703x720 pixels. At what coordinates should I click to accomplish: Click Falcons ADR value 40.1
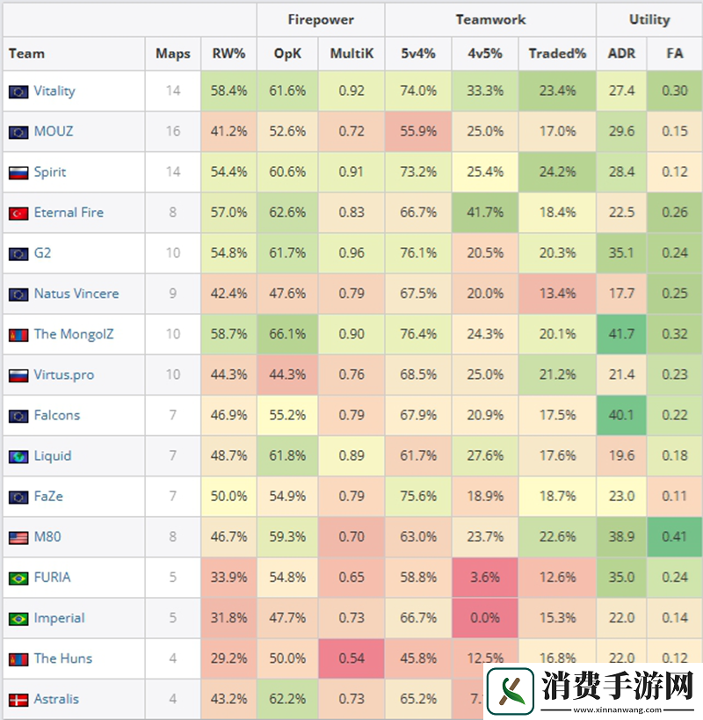[621, 415]
